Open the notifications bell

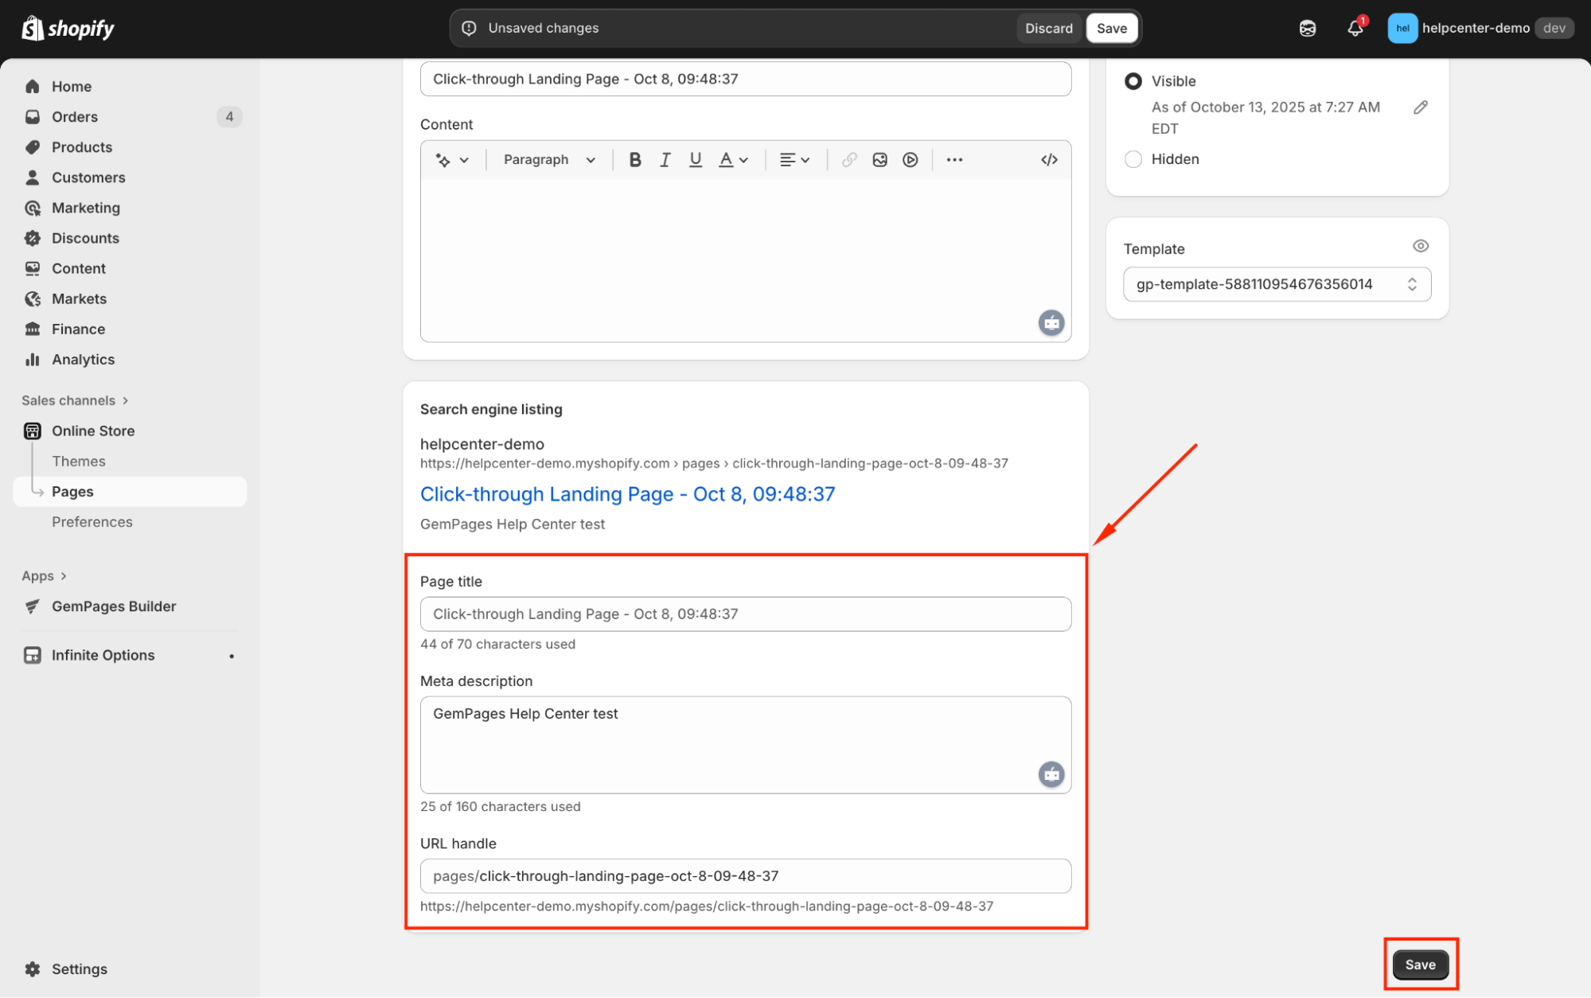1355,29
